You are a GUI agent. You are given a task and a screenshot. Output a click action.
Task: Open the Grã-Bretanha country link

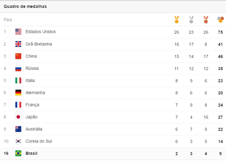(x=39, y=44)
